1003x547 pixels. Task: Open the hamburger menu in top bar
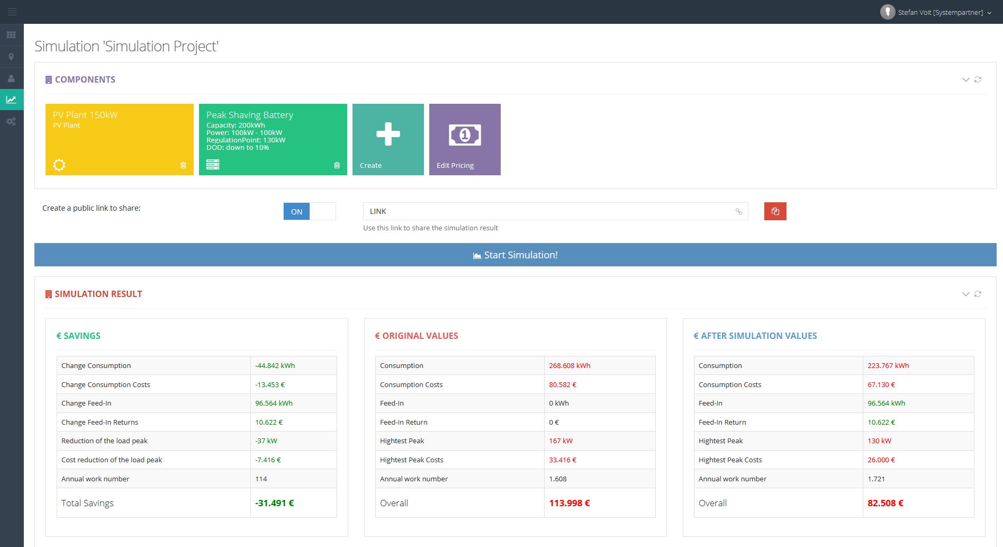[x=12, y=12]
